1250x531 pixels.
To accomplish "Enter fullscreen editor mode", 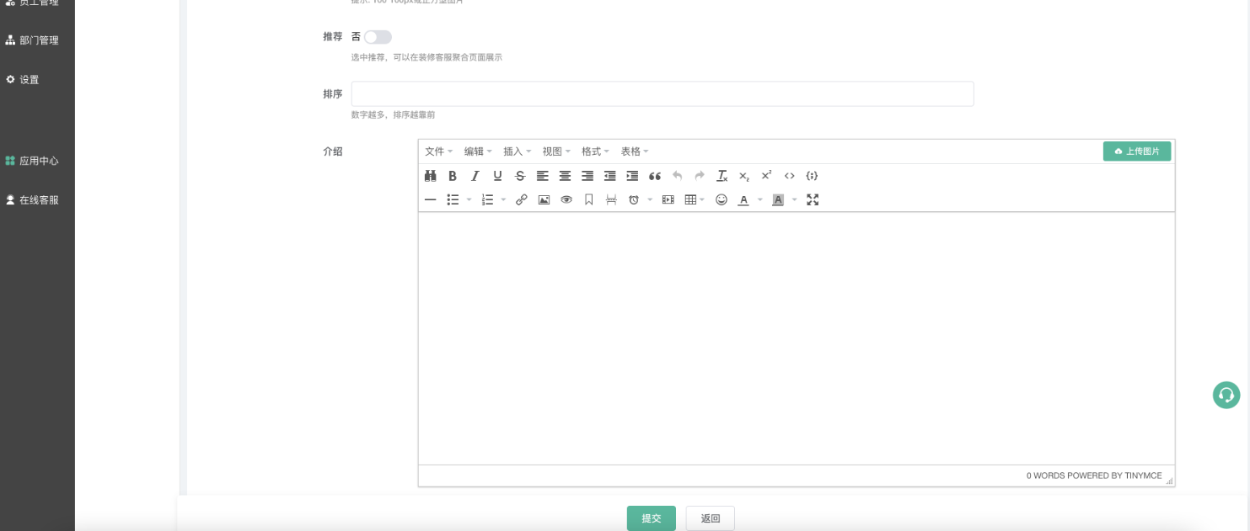I will [x=813, y=199].
